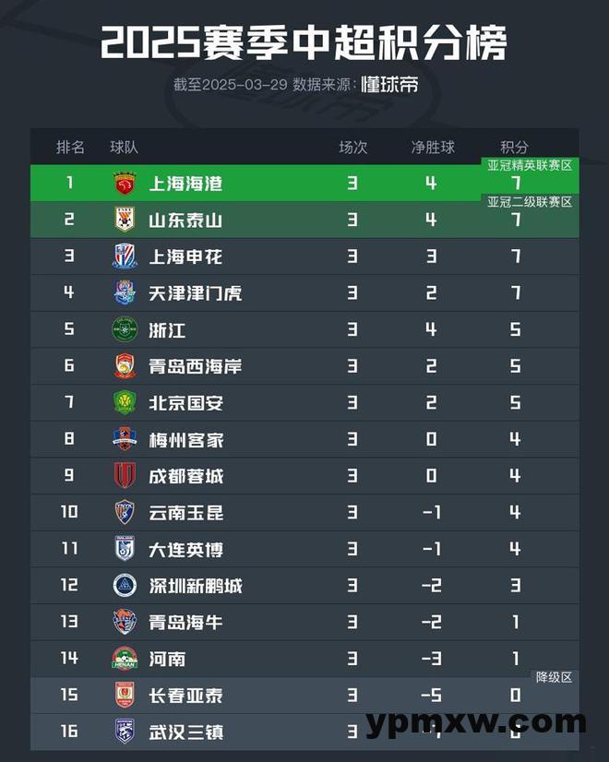Select the 上海申花 club badge
The image size is (609, 762).
click(125, 256)
